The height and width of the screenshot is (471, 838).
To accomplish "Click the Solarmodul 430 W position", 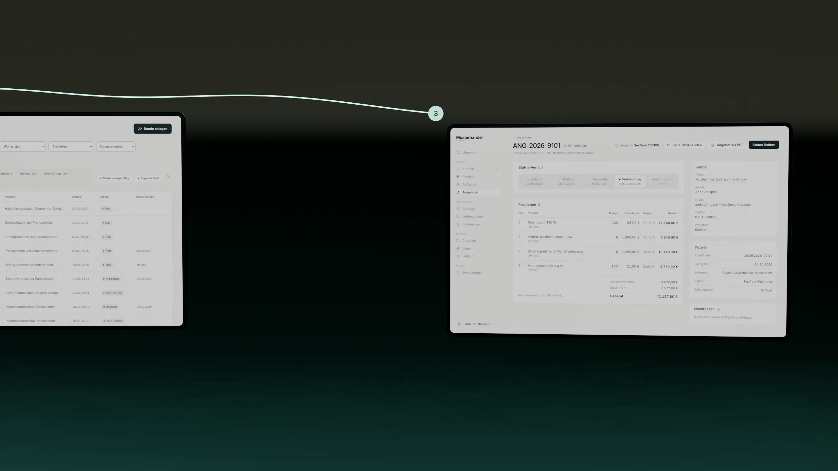I will click(598, 224).
